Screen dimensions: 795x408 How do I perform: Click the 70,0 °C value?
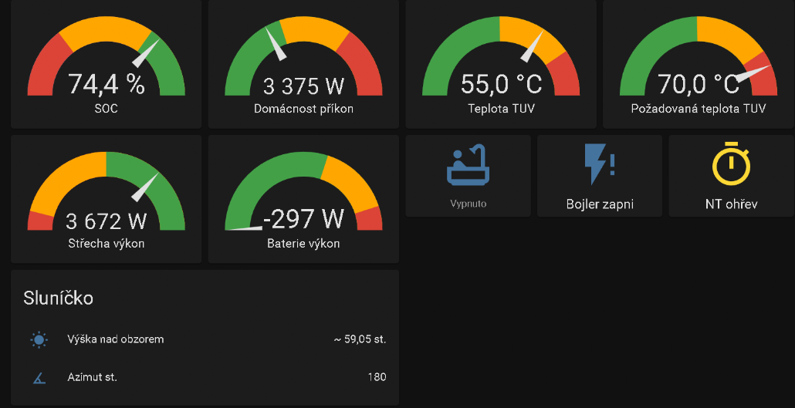click(x=699, y=84)
